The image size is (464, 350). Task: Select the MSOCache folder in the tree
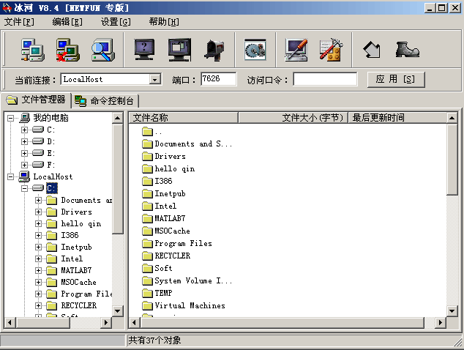click(78, 282)
